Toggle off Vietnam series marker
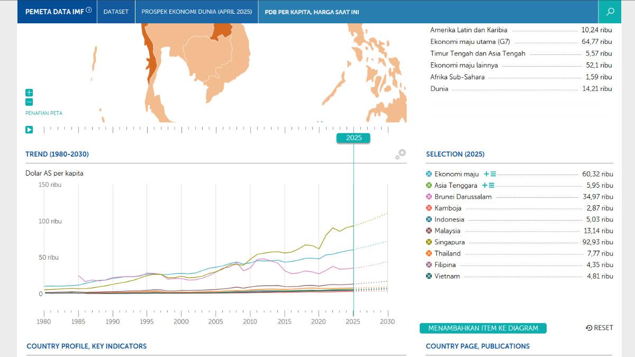 [429, 276]
